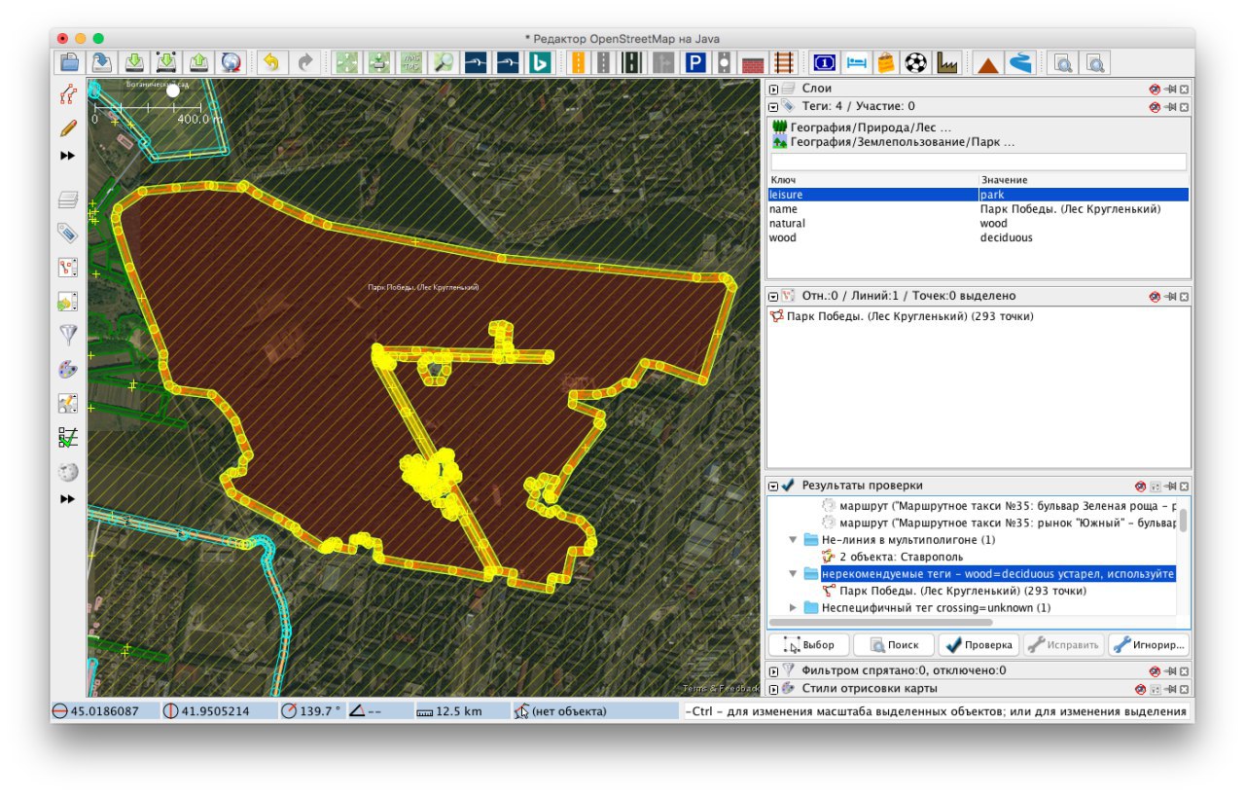Click the Open file folder icon
The width and height of the screenshot is (1245, 795).
coord(70,63)
